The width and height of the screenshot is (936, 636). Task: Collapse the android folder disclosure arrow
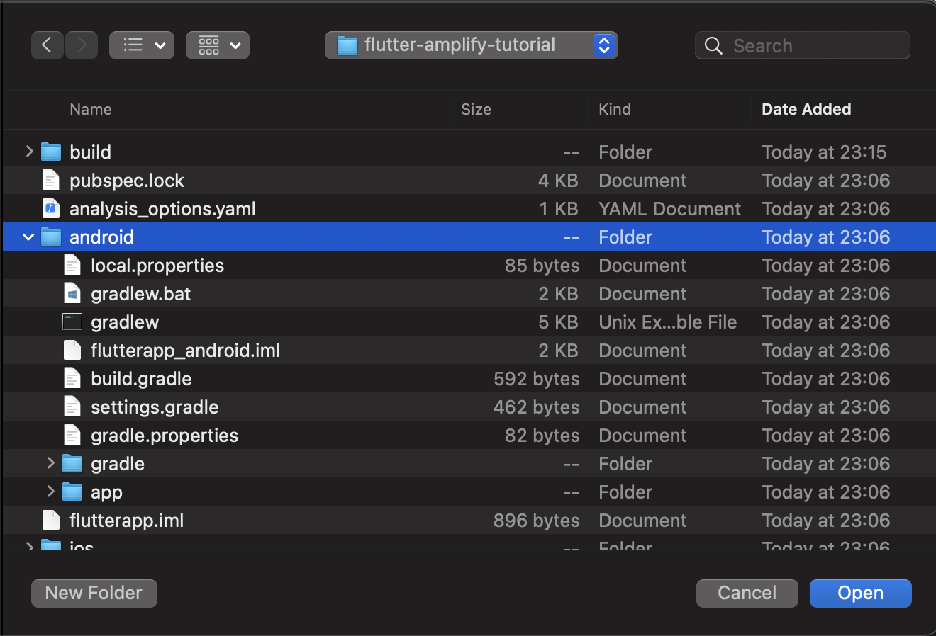point(29,237)
